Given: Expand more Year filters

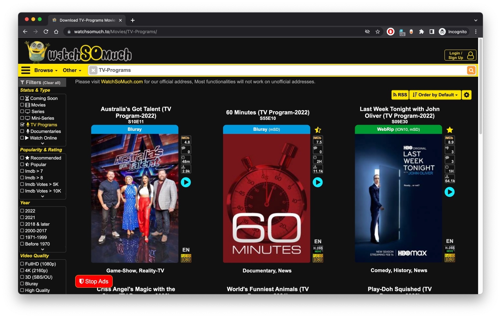Looking at the screenshot, I should pyautogui.click(x=43, y=249).
